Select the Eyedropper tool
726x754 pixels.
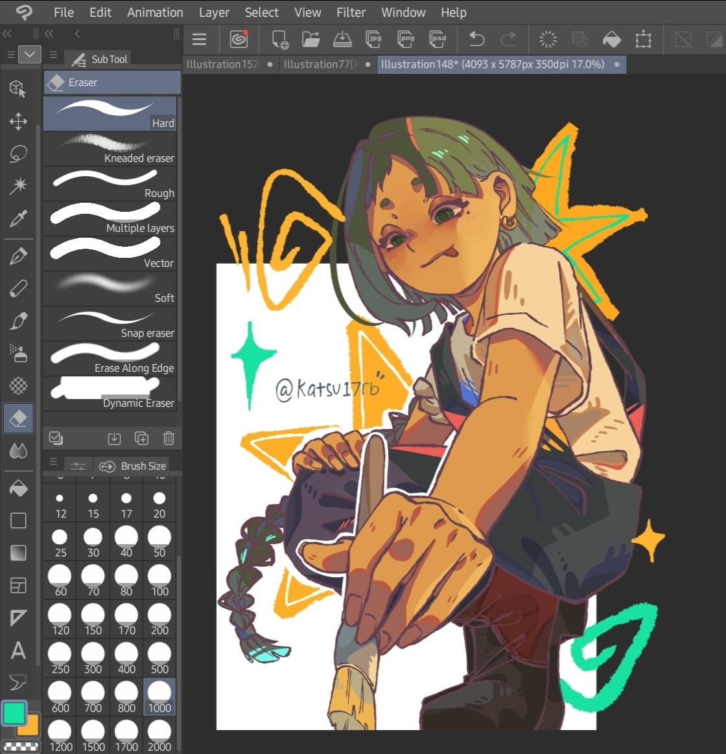point(18,219)
